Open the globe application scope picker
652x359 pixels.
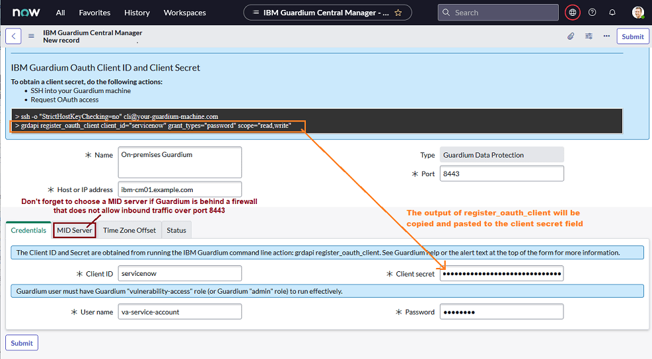[572, 13]
